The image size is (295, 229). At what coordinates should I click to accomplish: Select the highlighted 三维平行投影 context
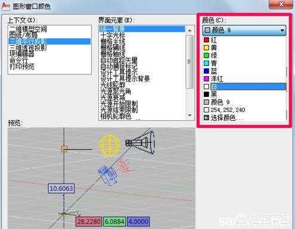49,42
